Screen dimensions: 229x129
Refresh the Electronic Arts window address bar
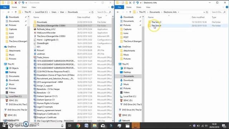[x=207, y=12]
